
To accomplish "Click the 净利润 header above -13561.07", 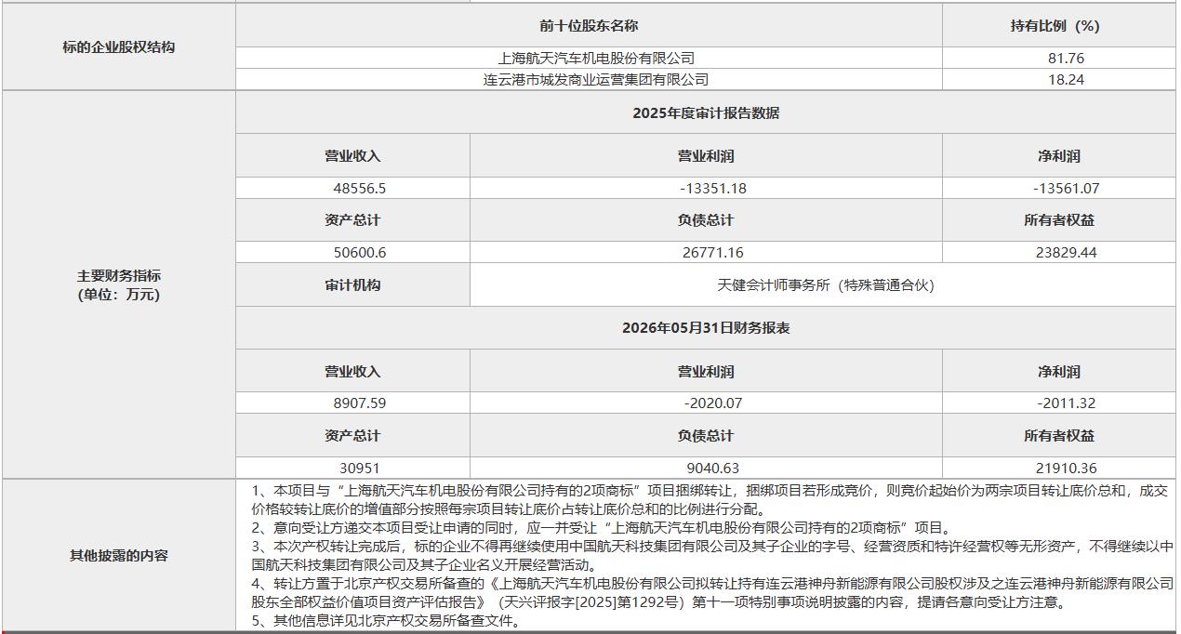I will point(1059,156).
